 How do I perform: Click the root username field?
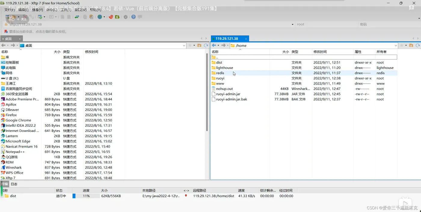pyautogui.click(x=326, y=24)
